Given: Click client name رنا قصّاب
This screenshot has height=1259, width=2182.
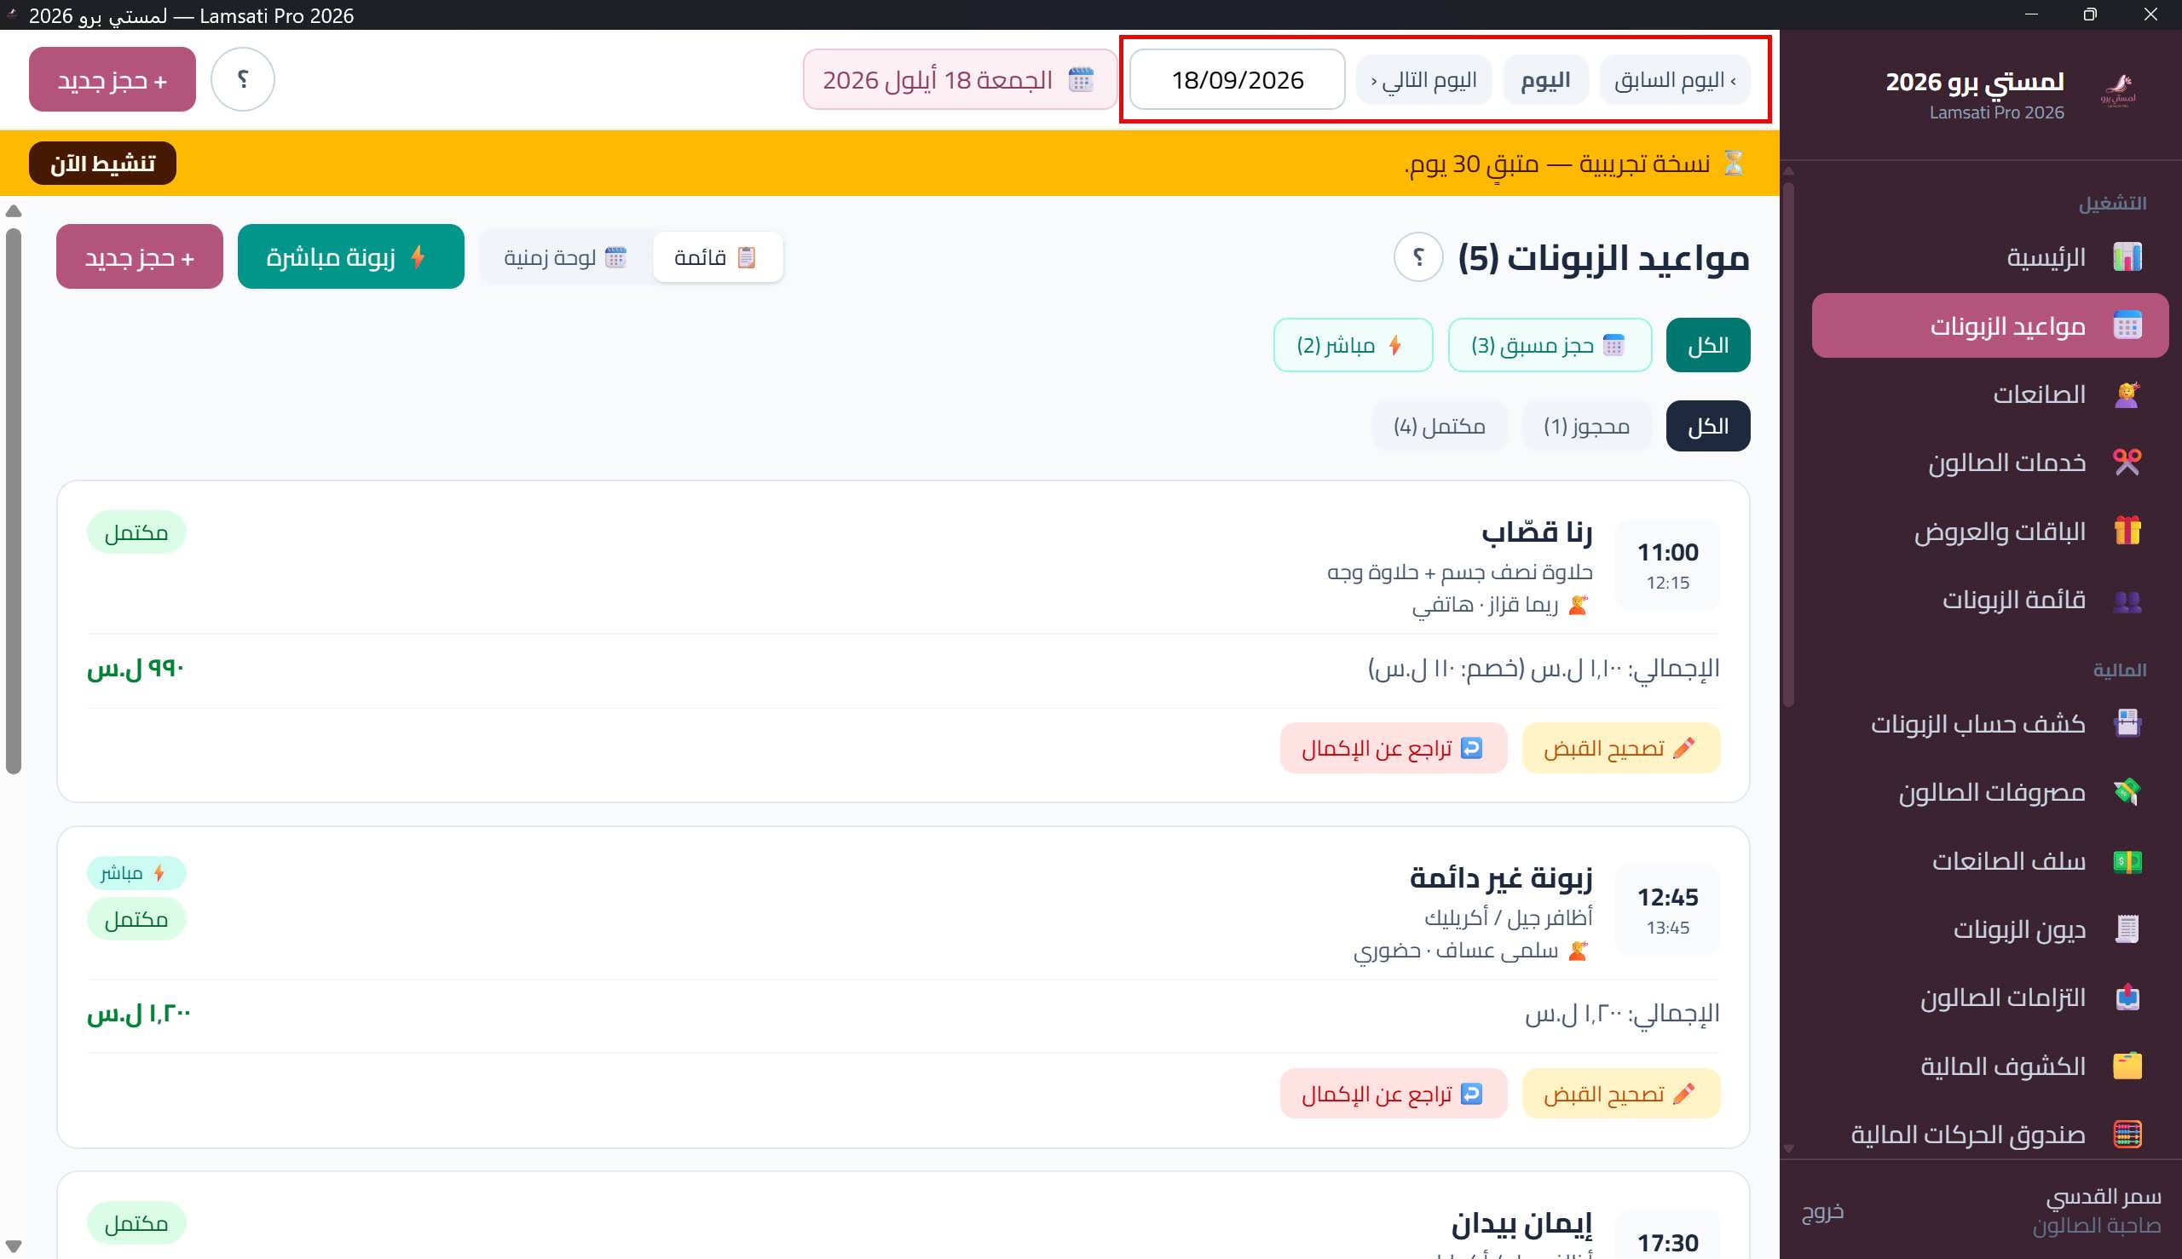Looking at the screenshot, I should pyautogui.click(x=1537, y=532).
